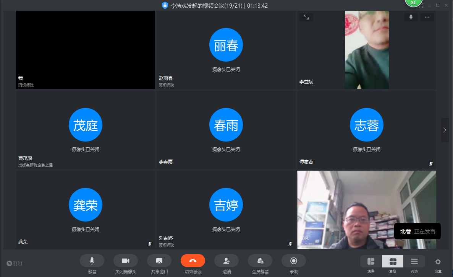
Task: Mute everyone with 全员静音
Action: (x=260, y=261)
